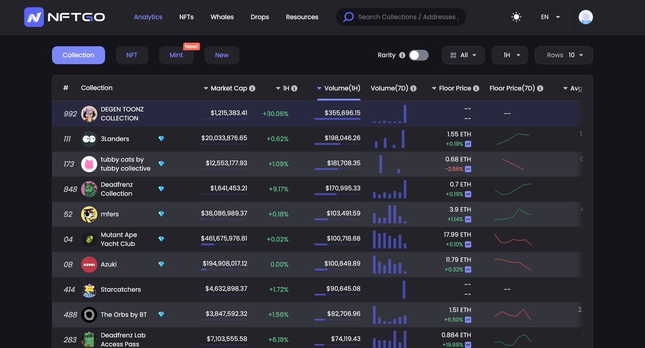Click the DEGEN TOONZ volume $355,696.15
Image resolution: width=645 pixels, height=348 pixels.
342,113
